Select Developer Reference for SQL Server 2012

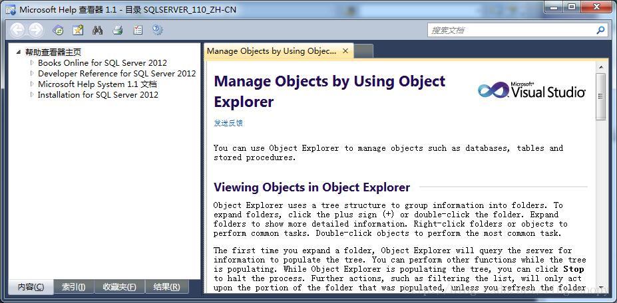point(117,74)
